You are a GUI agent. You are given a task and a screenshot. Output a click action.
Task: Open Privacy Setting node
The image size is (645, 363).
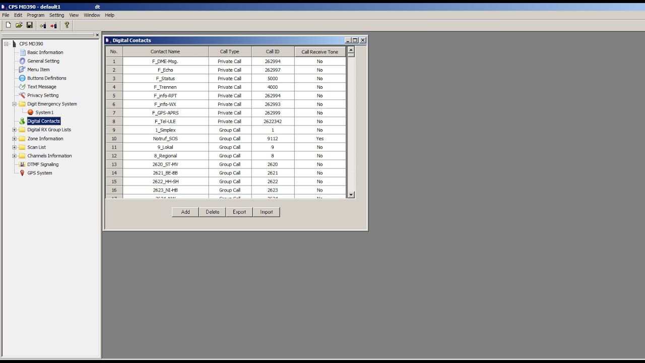click(x=43, y=95)
